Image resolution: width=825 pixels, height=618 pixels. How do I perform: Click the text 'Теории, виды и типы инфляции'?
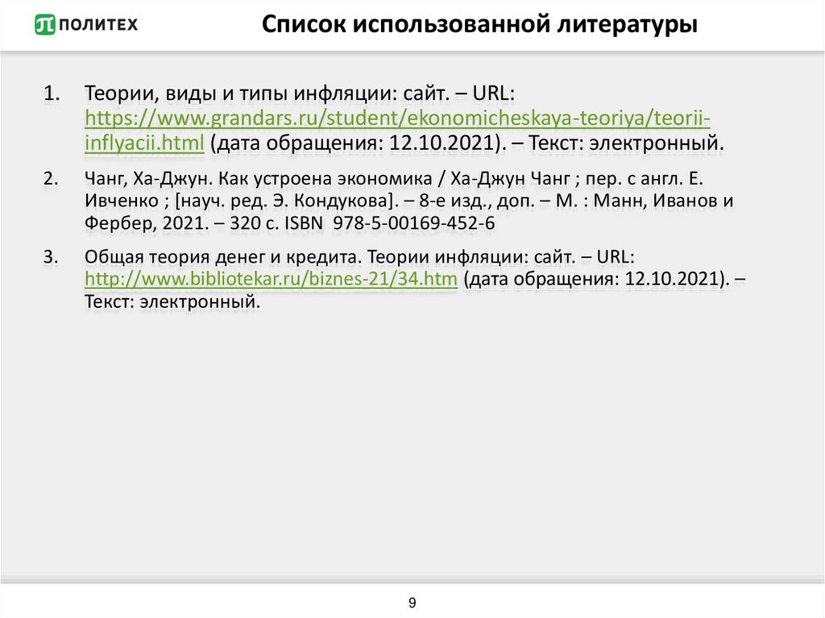240,93
